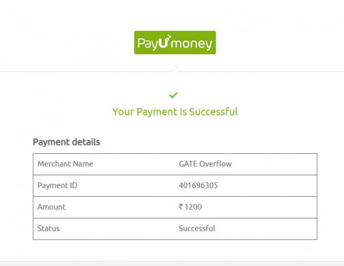This screenshot has width=344, height=266.
Task: Click the green success checkmark icon
Action: coord(173,95)
